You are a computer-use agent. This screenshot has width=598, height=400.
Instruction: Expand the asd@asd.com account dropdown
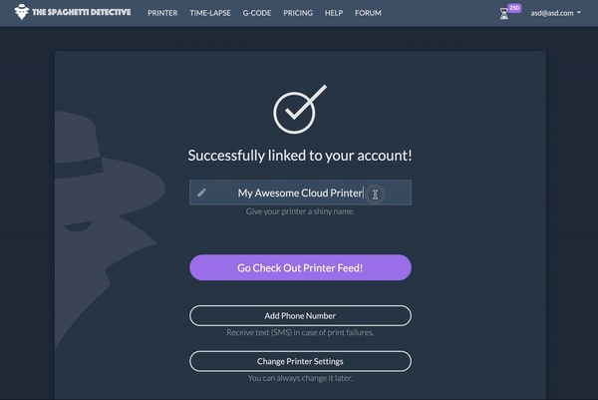click(x=556, y=13)
